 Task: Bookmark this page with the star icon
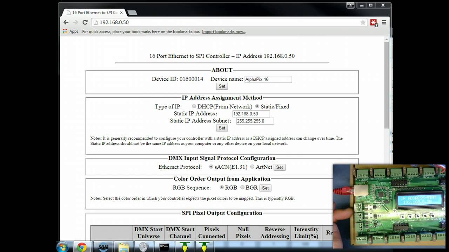point(363,22)
